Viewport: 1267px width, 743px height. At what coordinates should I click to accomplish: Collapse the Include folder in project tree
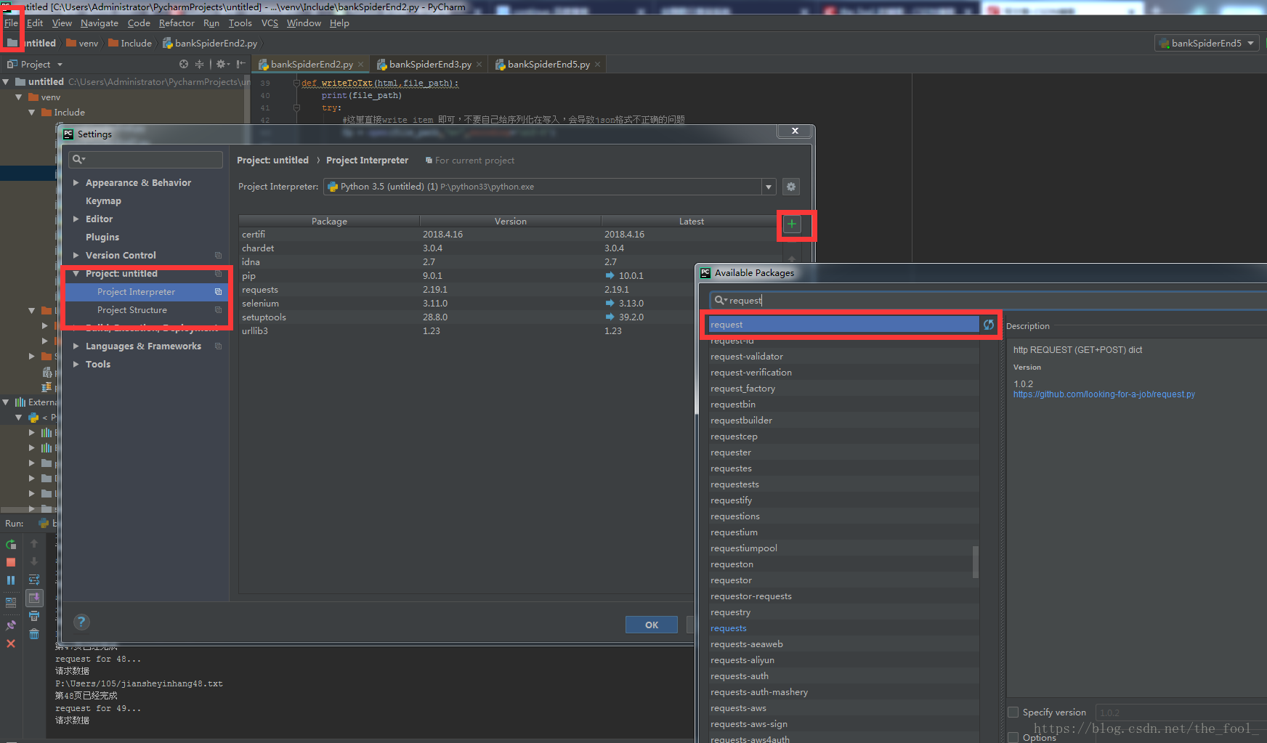(x=32, y=113)
